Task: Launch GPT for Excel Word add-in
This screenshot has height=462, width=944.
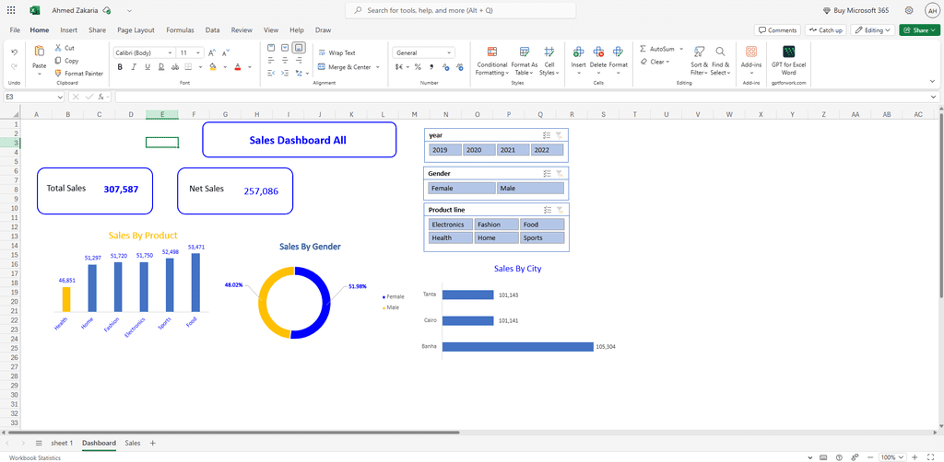Action: click(789, 52)
